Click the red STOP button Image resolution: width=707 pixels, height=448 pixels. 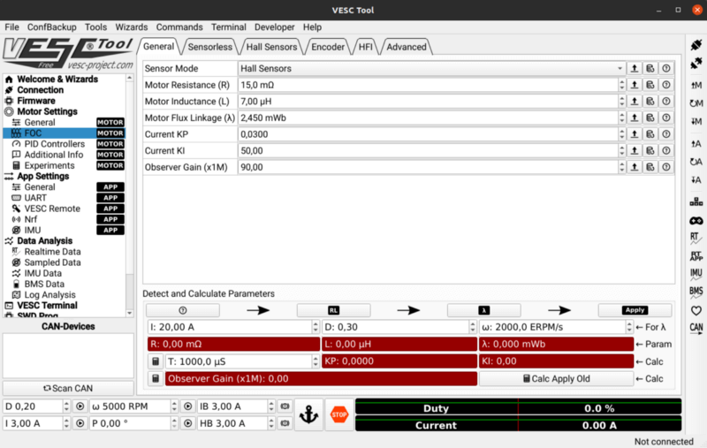point(339,414)
